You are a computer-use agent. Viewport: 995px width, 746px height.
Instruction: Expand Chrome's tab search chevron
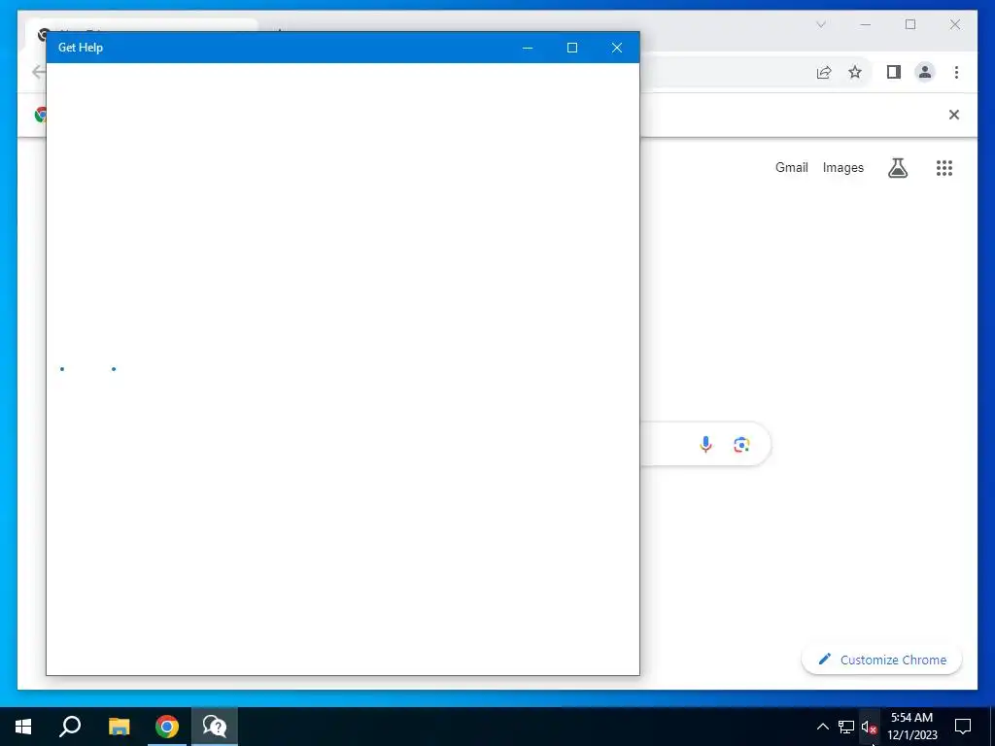click(820, 24)
